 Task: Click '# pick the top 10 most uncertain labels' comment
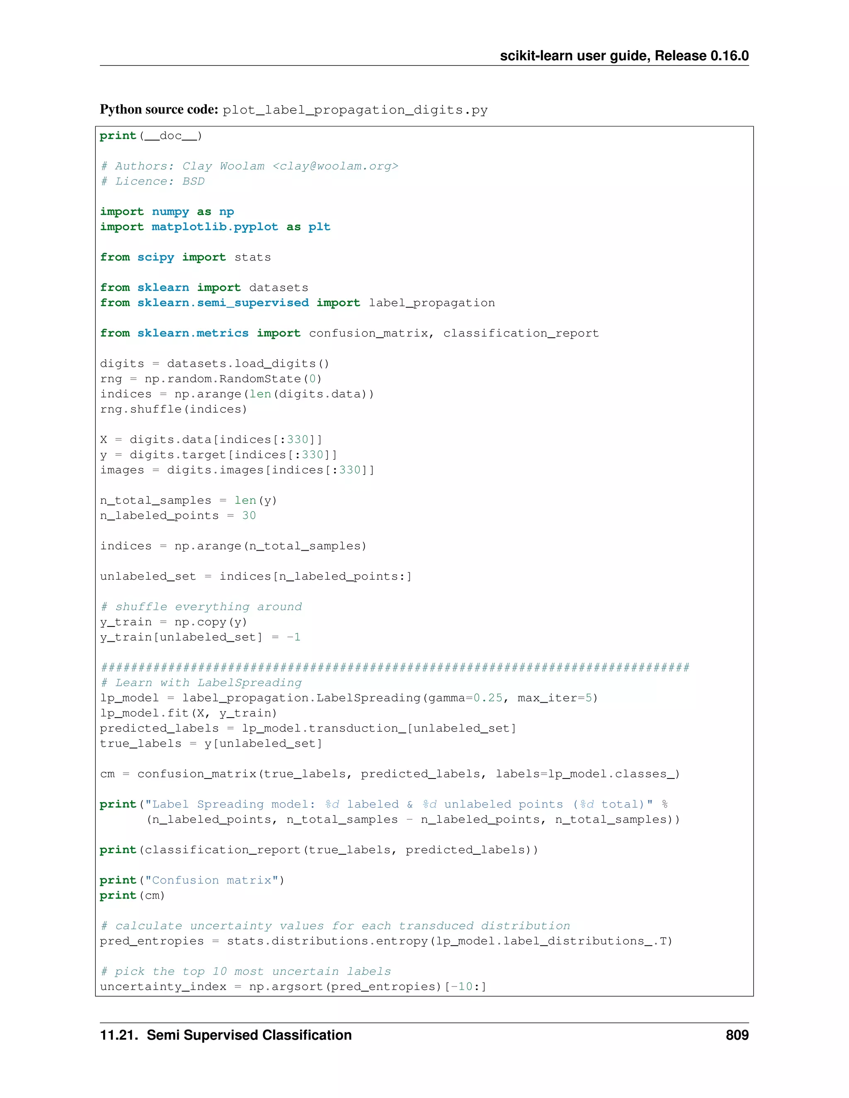coord(245,971)
